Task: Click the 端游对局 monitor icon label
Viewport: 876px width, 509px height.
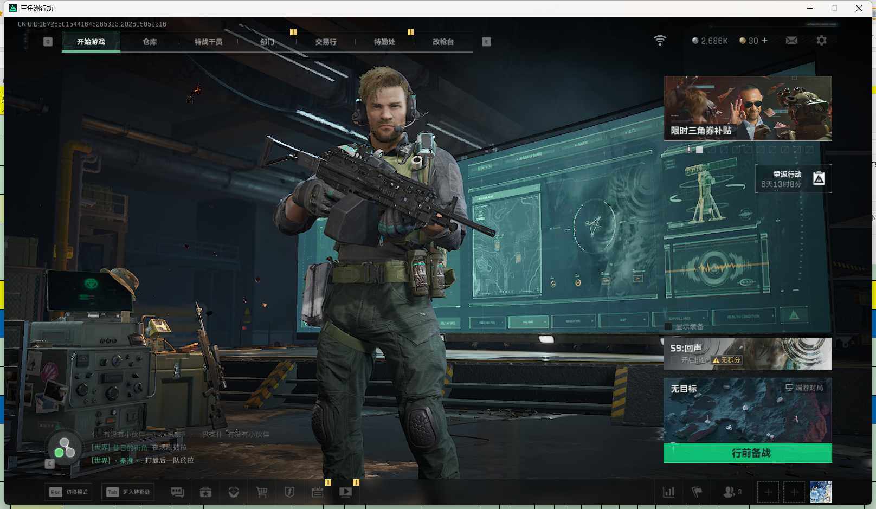Action: click(804, 388)
